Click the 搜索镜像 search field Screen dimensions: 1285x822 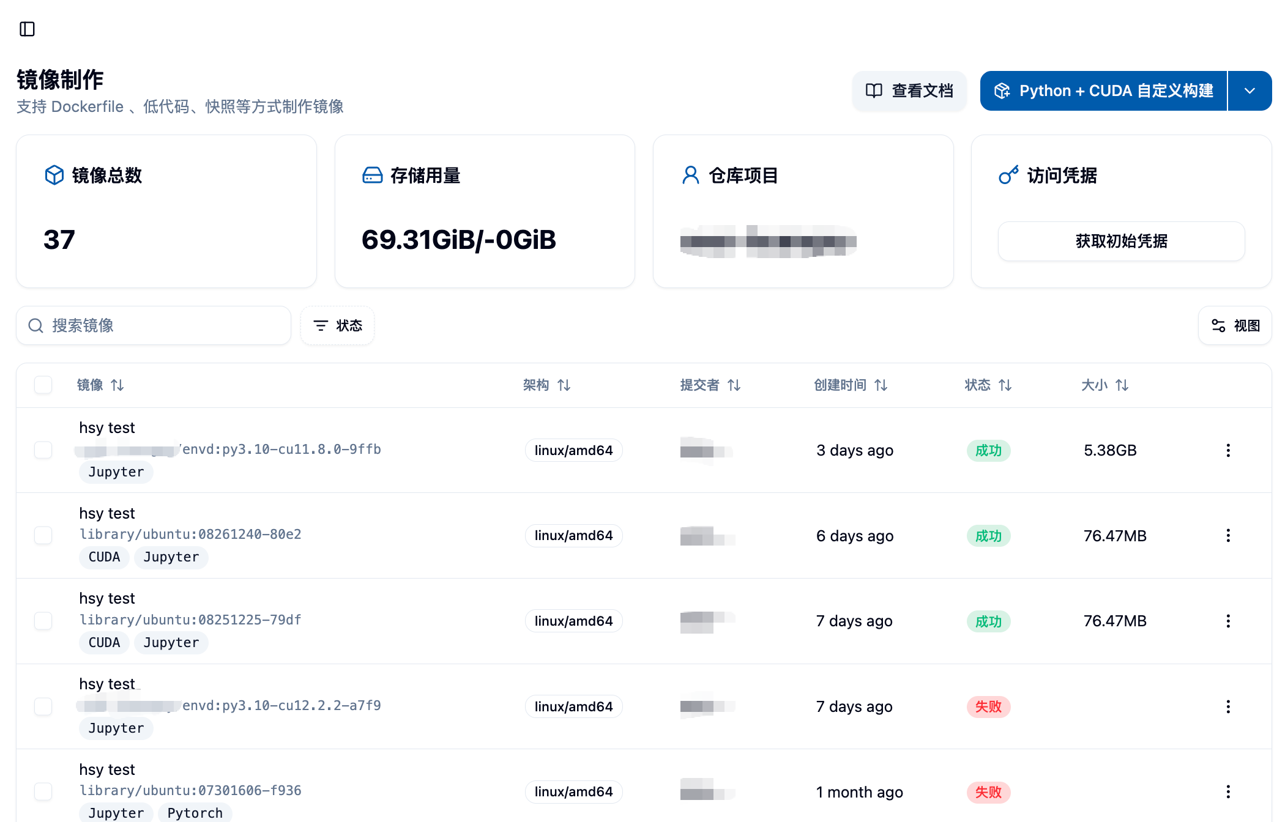point(154,325)
